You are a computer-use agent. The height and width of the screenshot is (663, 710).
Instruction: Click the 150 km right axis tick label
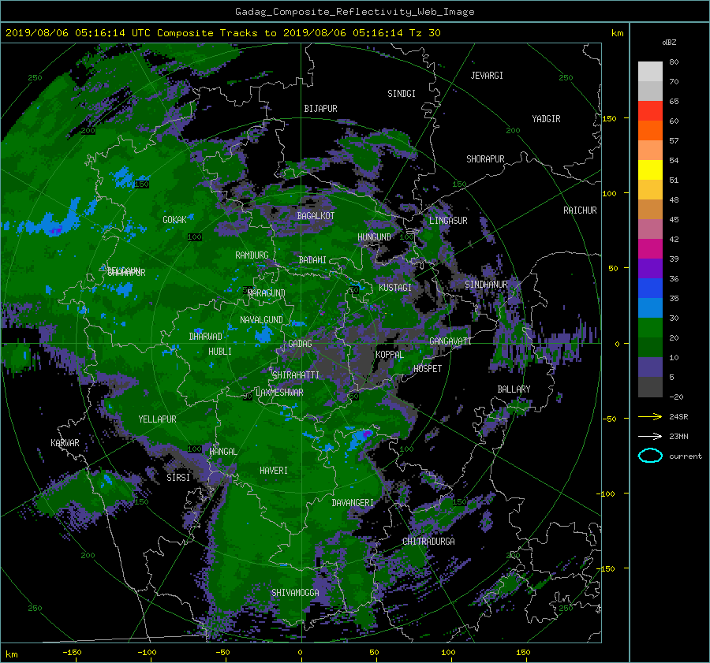[x=610, y=118]
